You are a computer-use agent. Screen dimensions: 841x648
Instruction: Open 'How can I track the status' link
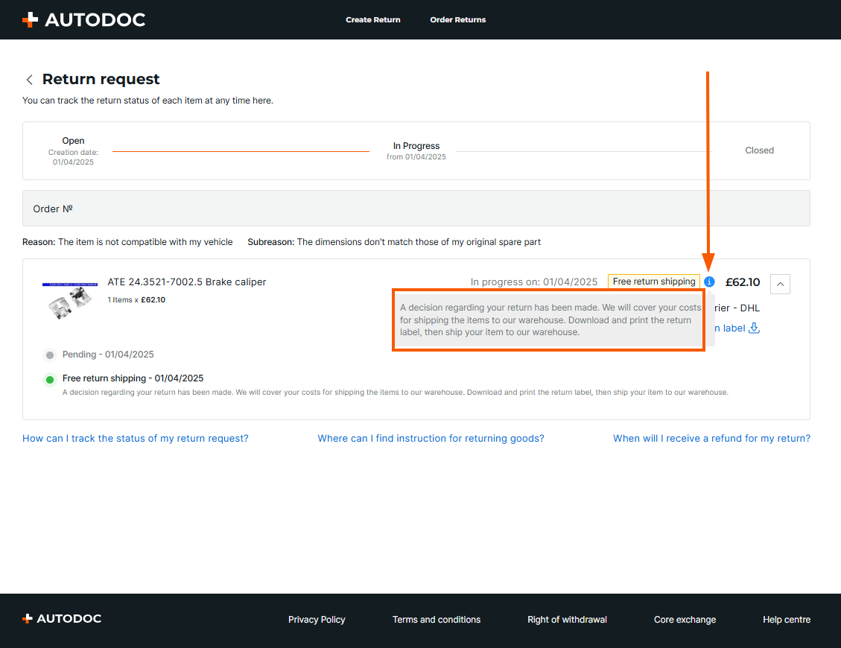pyautogui.click(x=136, y=439)
